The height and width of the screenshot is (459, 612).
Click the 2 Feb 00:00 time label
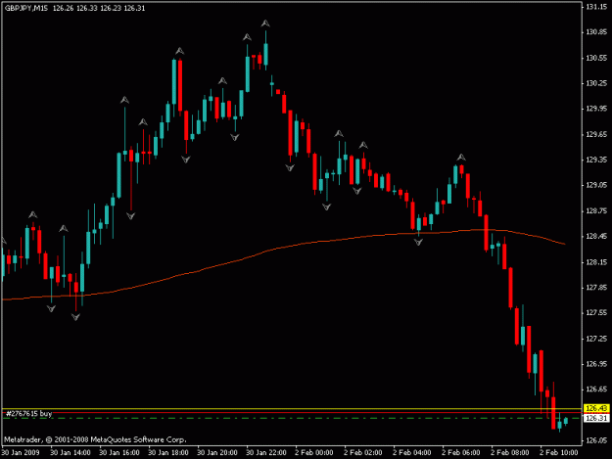(314, 452)
